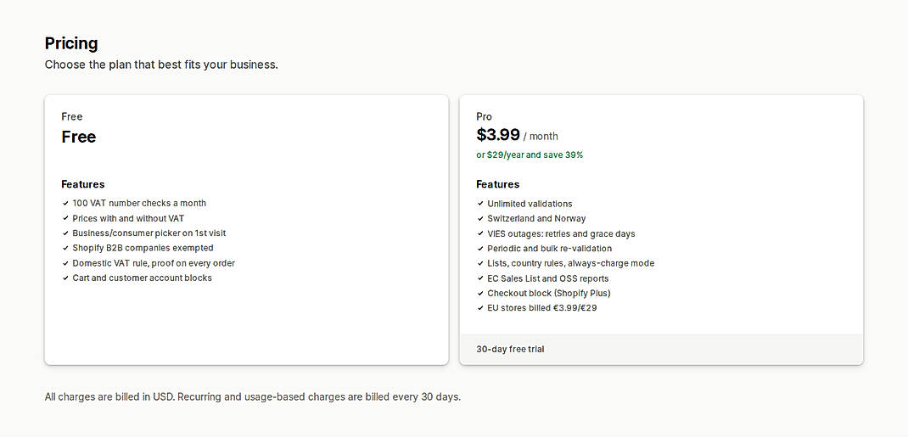Click 'EC Sales List and OSS reports'
The width and height of the screenshot is (908, 438).
(x=548, y=278)
